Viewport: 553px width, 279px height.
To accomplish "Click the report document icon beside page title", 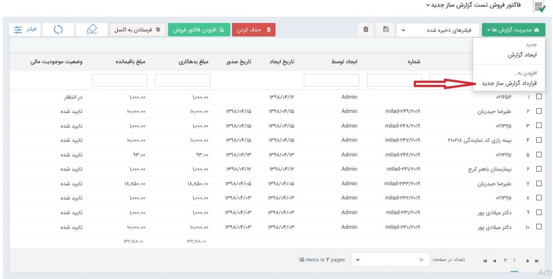I will click(539, 6).
